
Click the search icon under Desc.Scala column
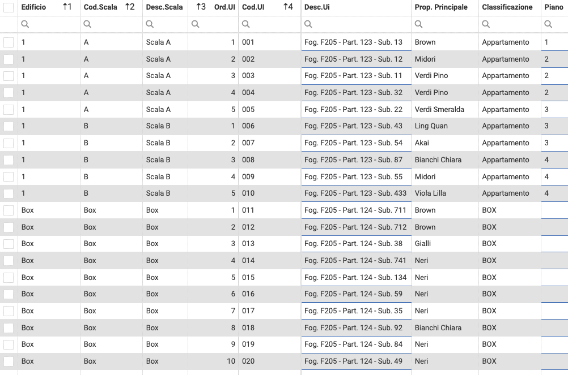click(150, 24)
